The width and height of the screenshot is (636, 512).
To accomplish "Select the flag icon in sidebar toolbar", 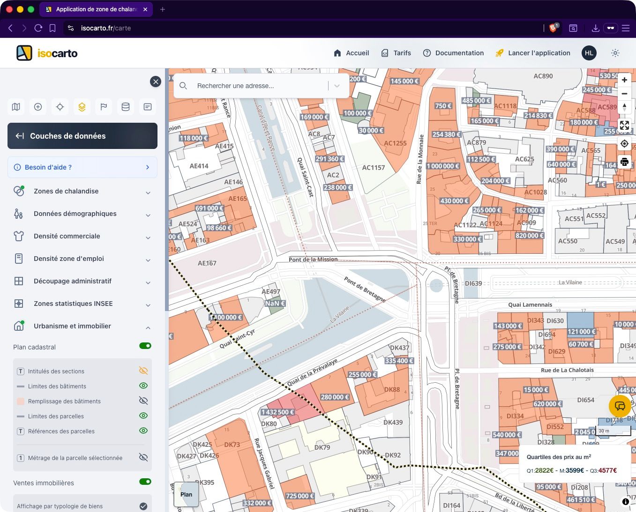I will click(x=104, y=107).
